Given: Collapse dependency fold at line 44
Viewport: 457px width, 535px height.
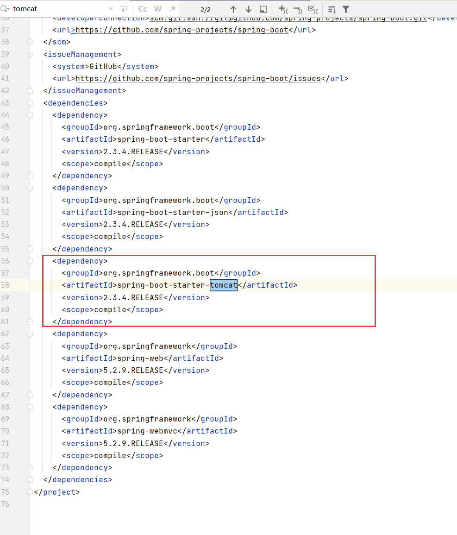Looking at the screenshot, I should 30,115.
